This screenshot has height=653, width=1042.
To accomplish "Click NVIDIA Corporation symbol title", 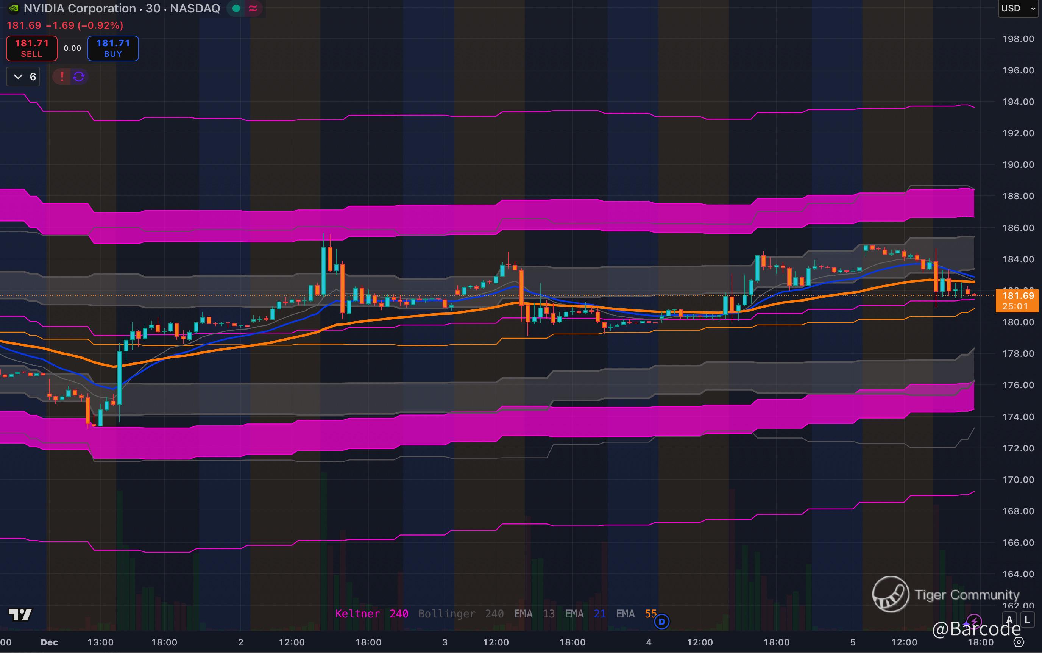I will pyautogui.click(x=80, y=8).
